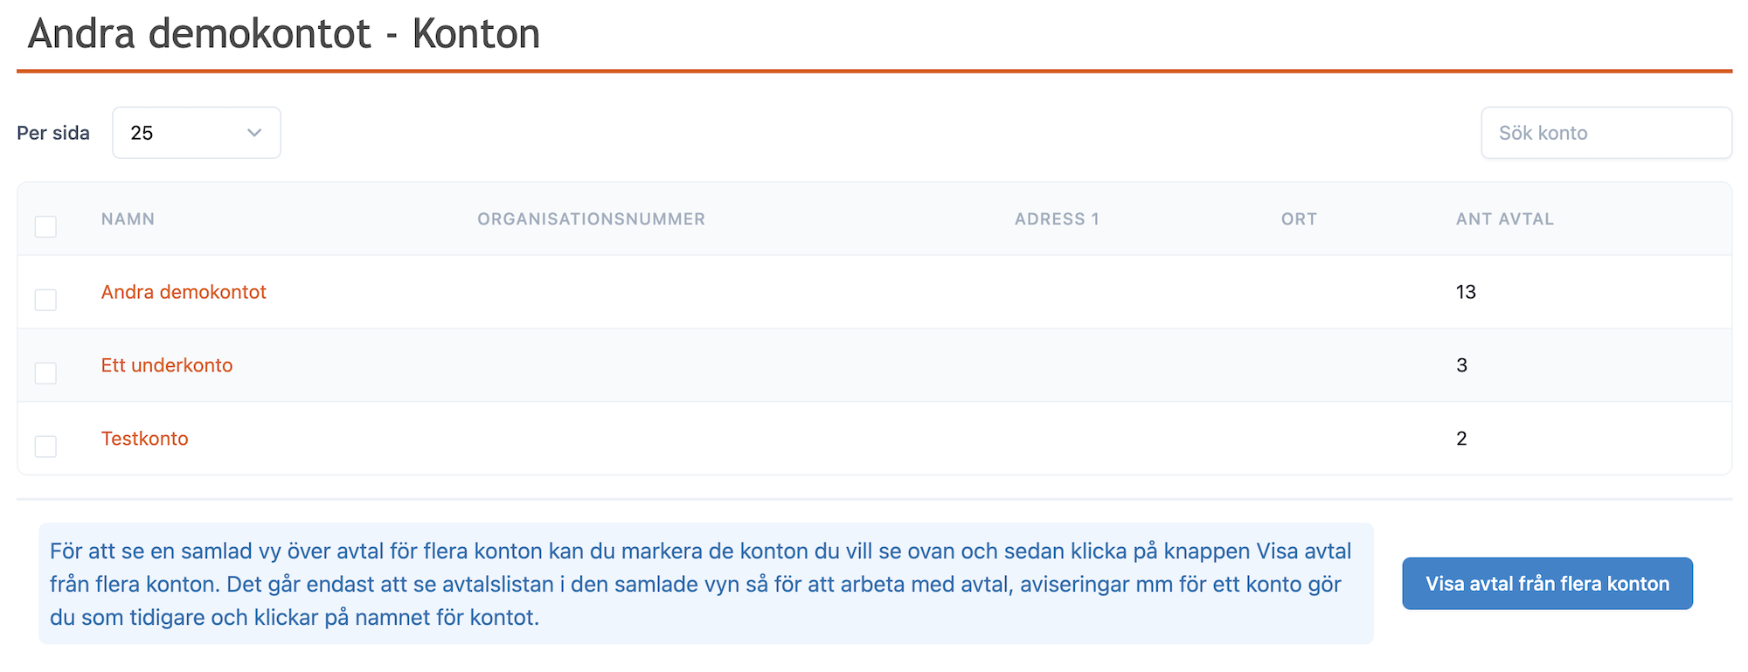
Task: Sort by the NAMN column header
Action: click(128, 219)
